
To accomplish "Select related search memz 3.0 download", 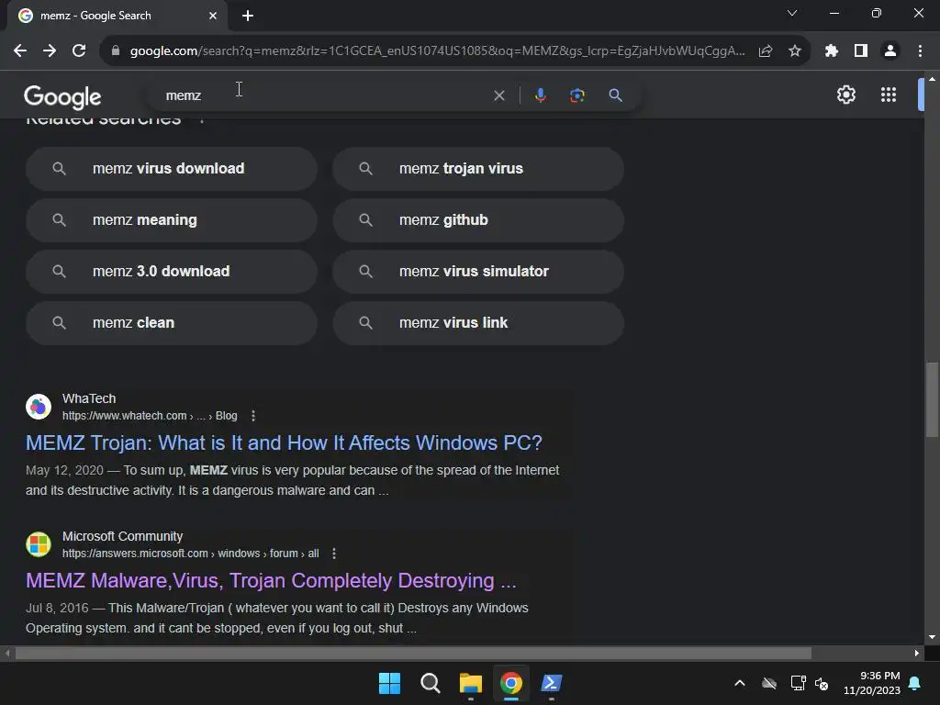I will [172, 272].
